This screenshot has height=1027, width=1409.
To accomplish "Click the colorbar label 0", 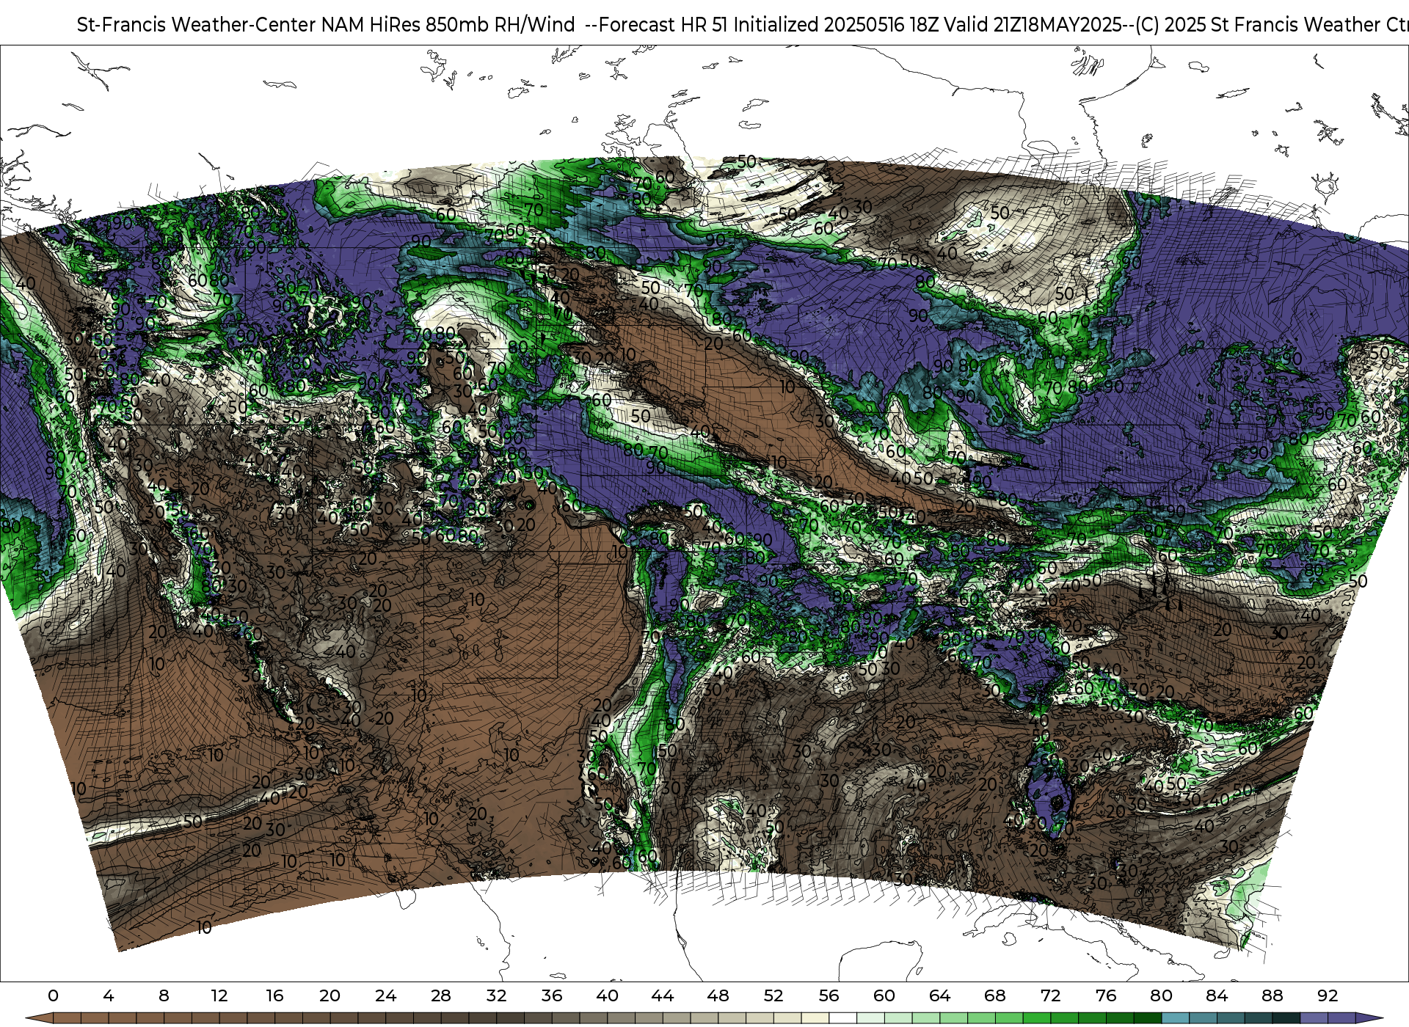I will point(53,995).
